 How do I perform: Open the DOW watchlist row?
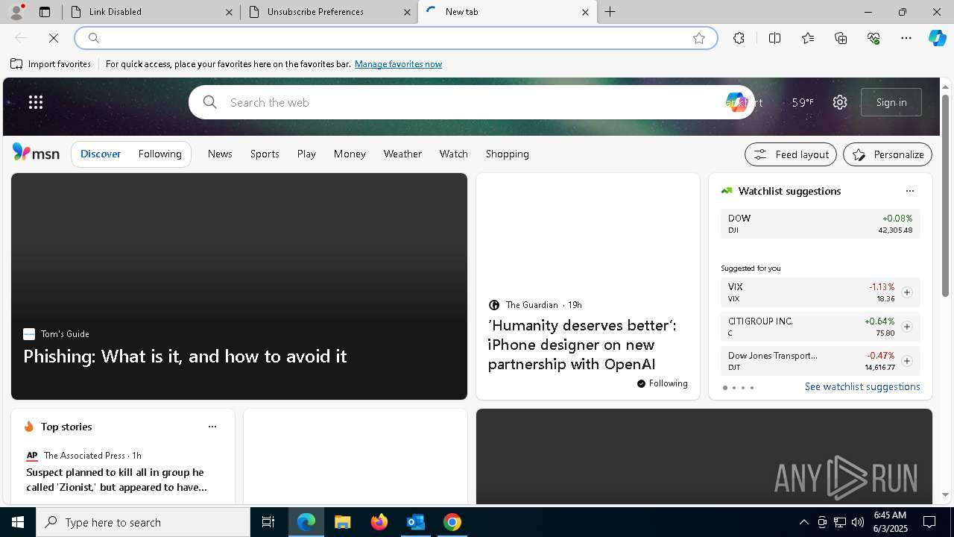pos(820,224)
